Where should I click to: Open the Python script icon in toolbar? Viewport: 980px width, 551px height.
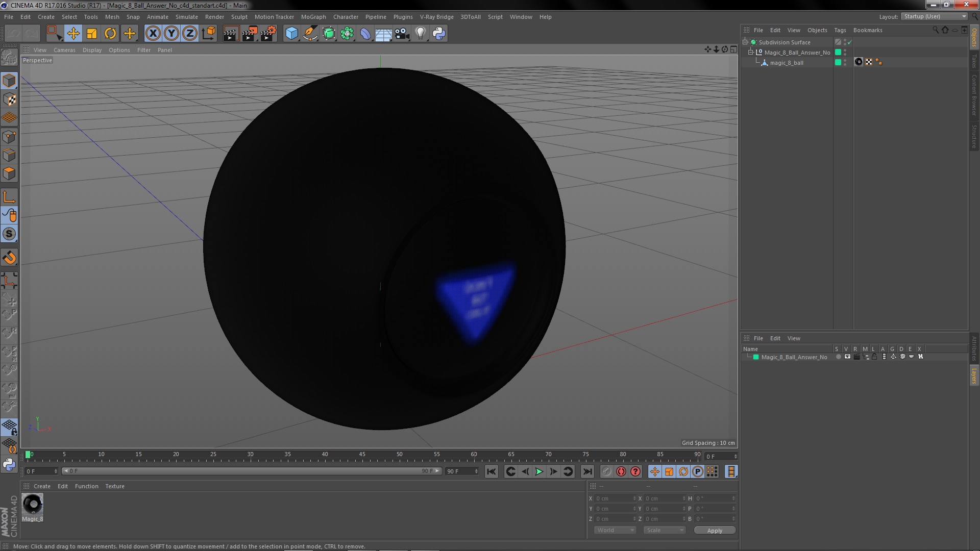439,34
